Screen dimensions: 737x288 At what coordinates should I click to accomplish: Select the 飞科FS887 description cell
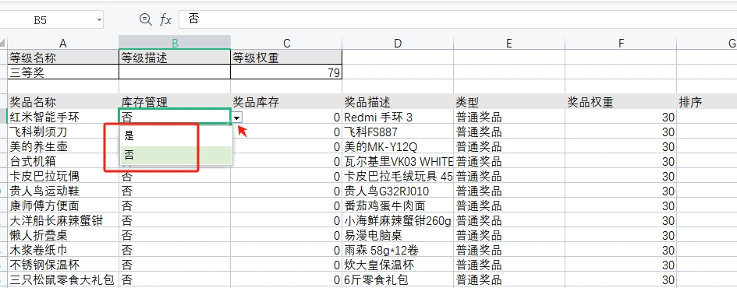(x=398, y=132)
